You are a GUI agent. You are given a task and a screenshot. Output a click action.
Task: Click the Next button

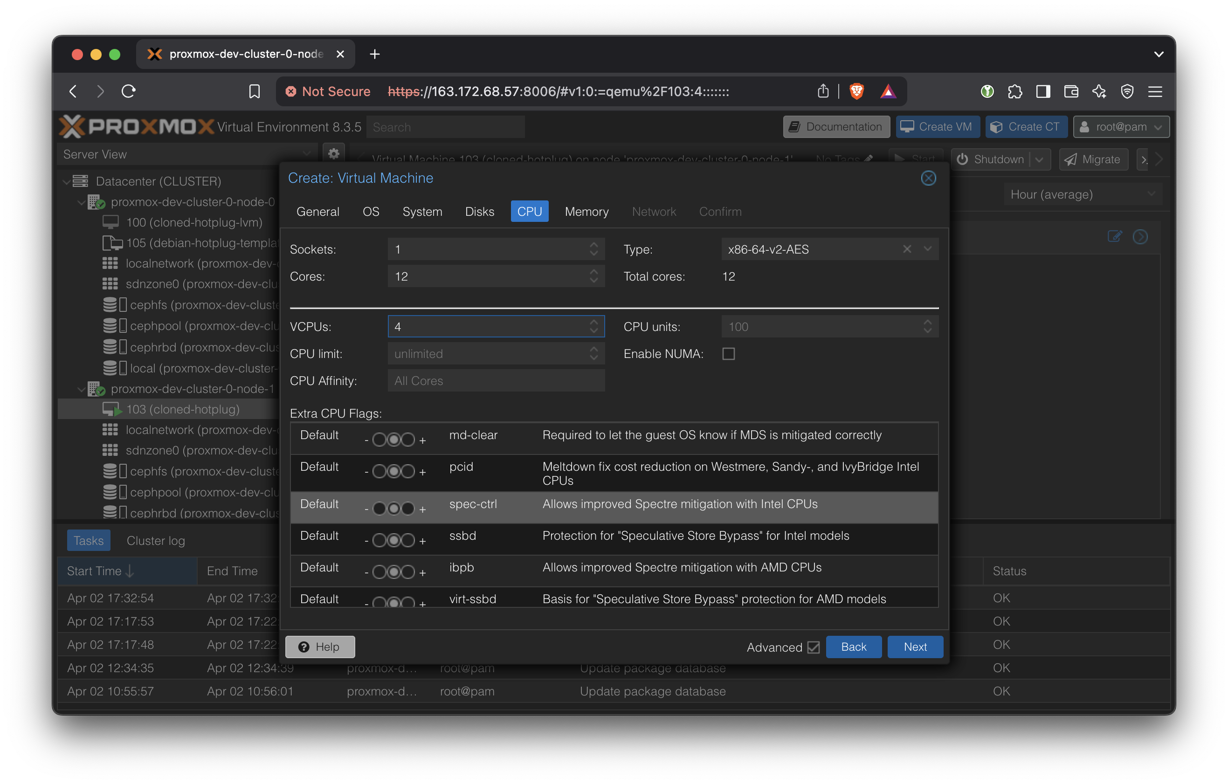[x=915, y=646]
